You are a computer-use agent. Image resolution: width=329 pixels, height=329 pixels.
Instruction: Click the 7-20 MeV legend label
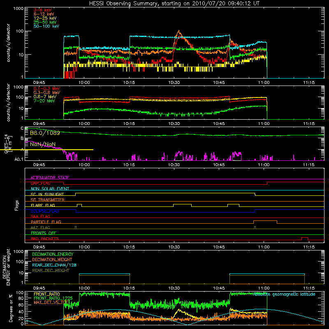[44, 101]
